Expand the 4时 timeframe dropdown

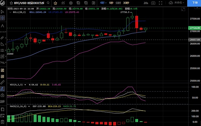pyautogui.click(x=103, y=3)
